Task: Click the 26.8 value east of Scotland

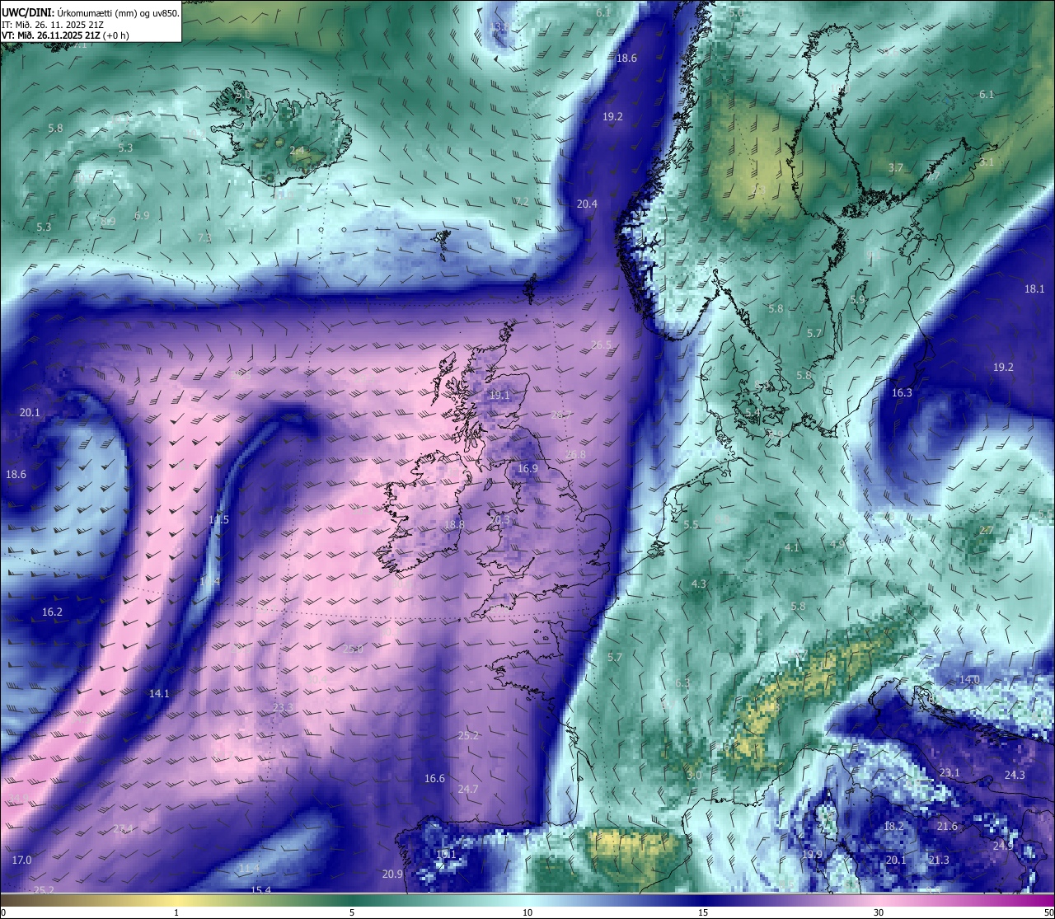Action: pyautogui.click(x=576, y=454)
